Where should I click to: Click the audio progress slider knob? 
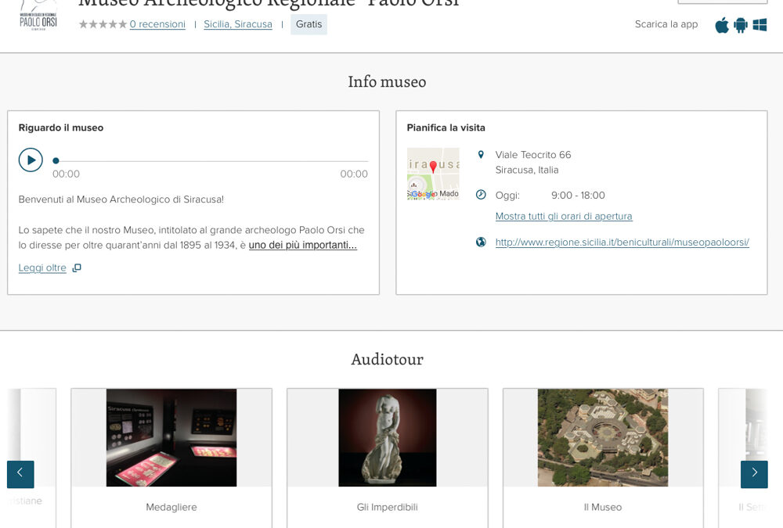click(56, 160)
